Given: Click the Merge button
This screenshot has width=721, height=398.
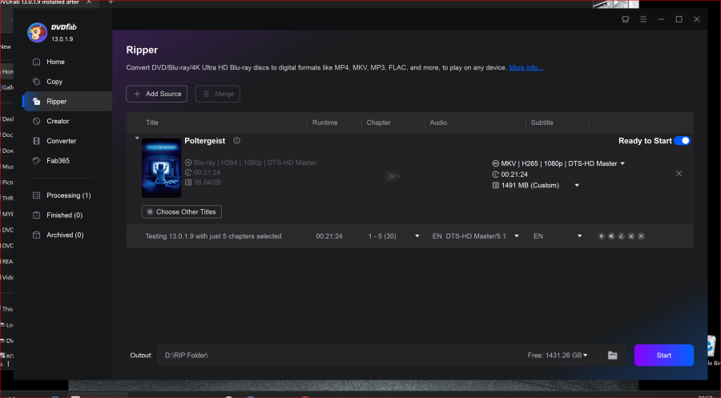Looking at the screenshot, I should 217,94.
